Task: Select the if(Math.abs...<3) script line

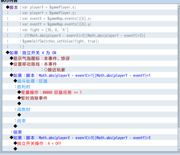Action: click(90, 35)
